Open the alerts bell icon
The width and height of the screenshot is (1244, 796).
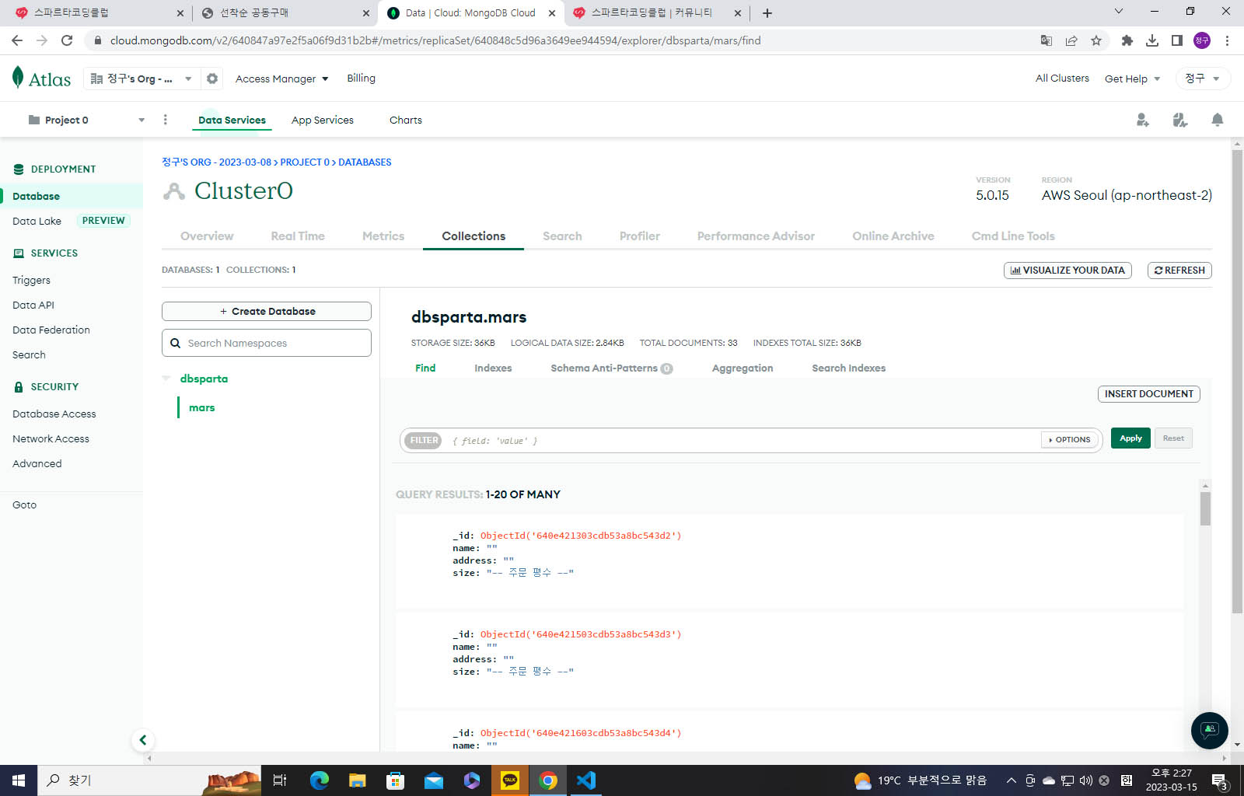pos(1218,120)
